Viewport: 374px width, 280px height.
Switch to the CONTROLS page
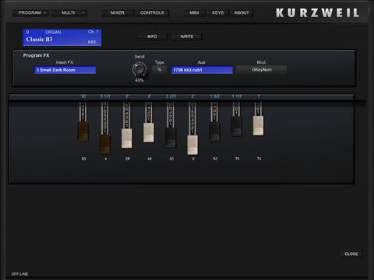[152, 12]
